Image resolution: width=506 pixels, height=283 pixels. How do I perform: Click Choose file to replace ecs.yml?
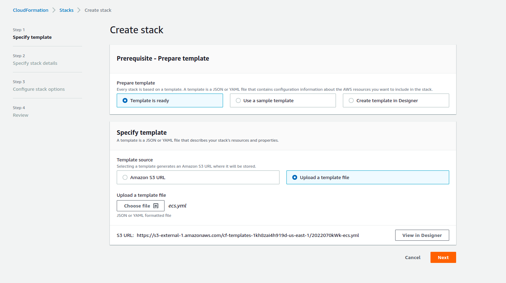(140, 205)
